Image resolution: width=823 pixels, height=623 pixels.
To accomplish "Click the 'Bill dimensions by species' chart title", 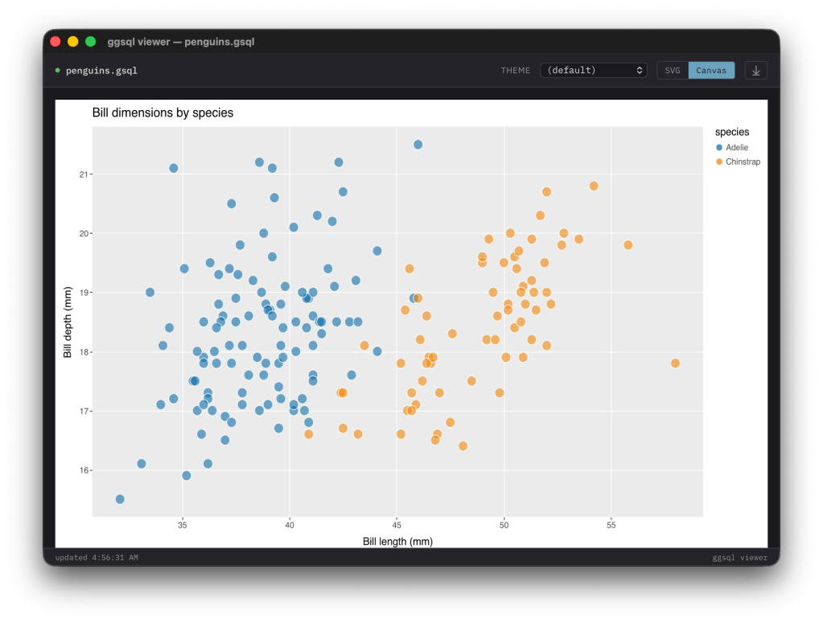I will pos(163,113).
